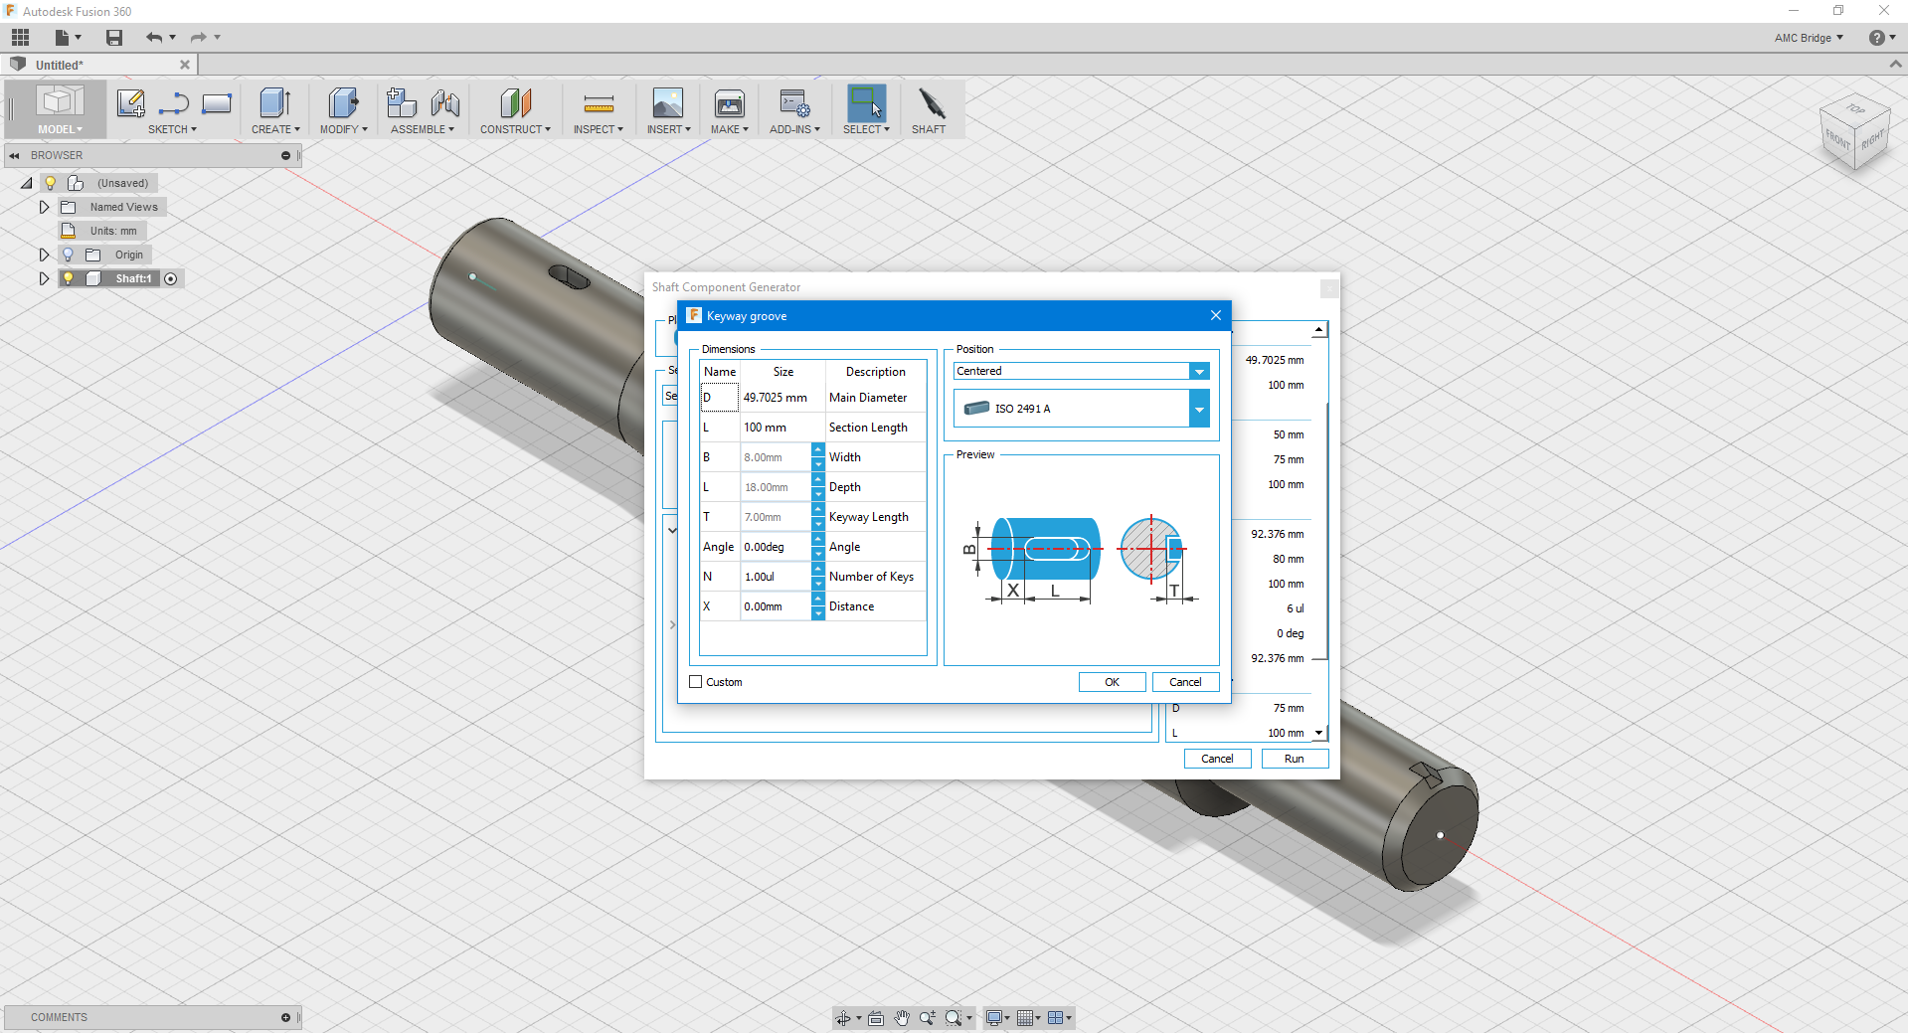Image resolution: width=1908 pixels, height=1033 pixels.
Task: Click the Joint icon in ASSEMBLE
Action: tap(445, 103)
